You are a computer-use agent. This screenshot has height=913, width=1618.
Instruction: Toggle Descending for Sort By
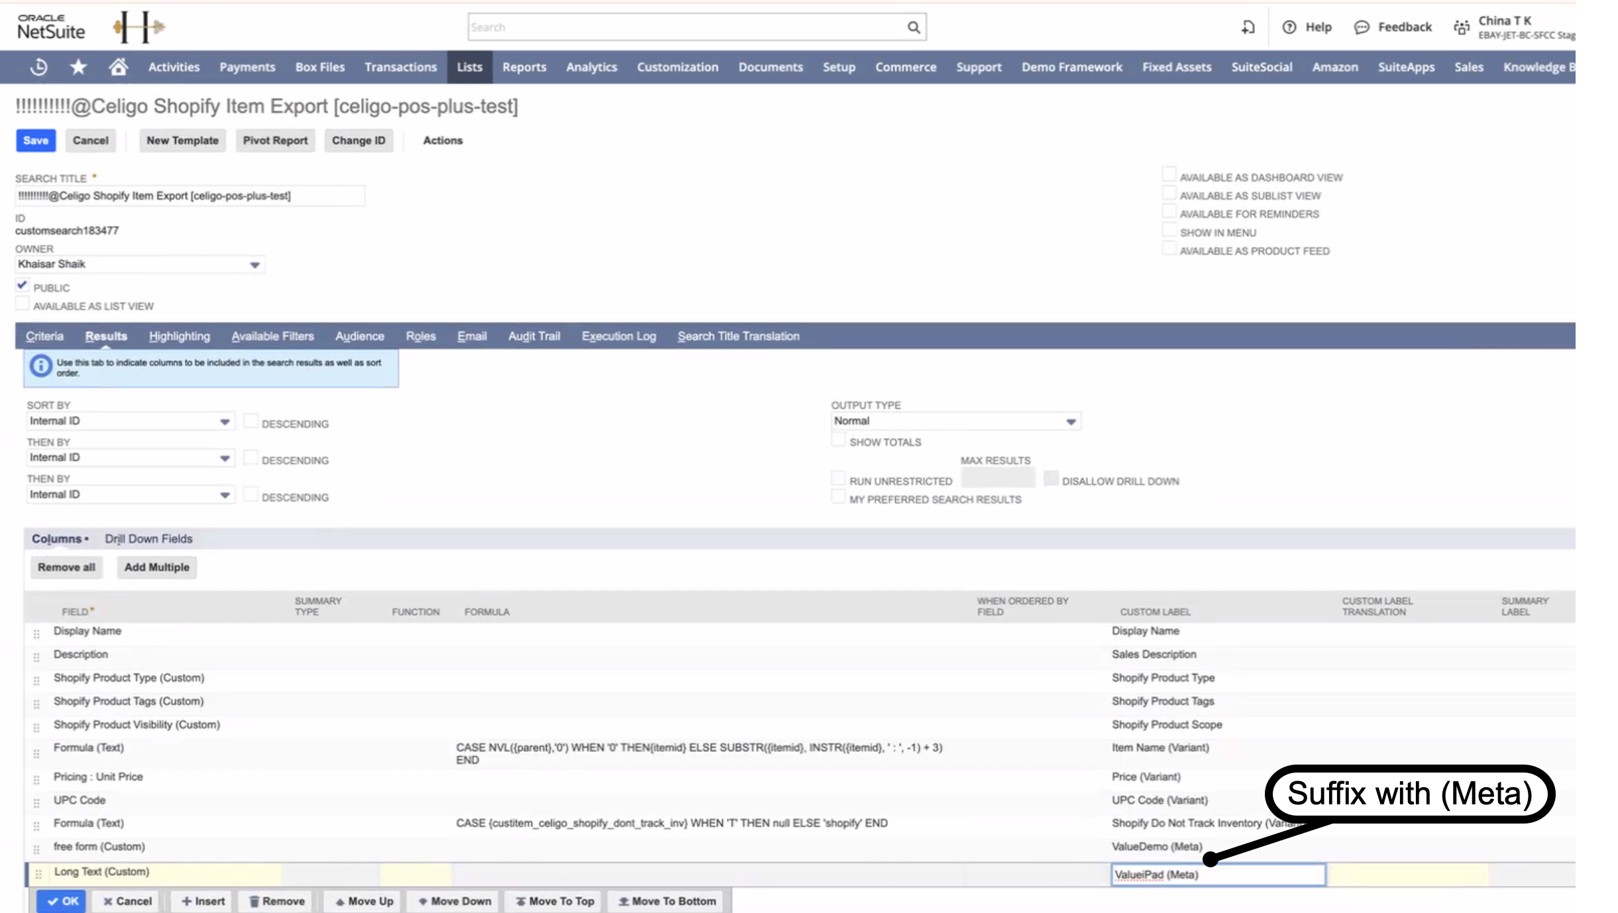pyautogui.click(x=250, y=421)
